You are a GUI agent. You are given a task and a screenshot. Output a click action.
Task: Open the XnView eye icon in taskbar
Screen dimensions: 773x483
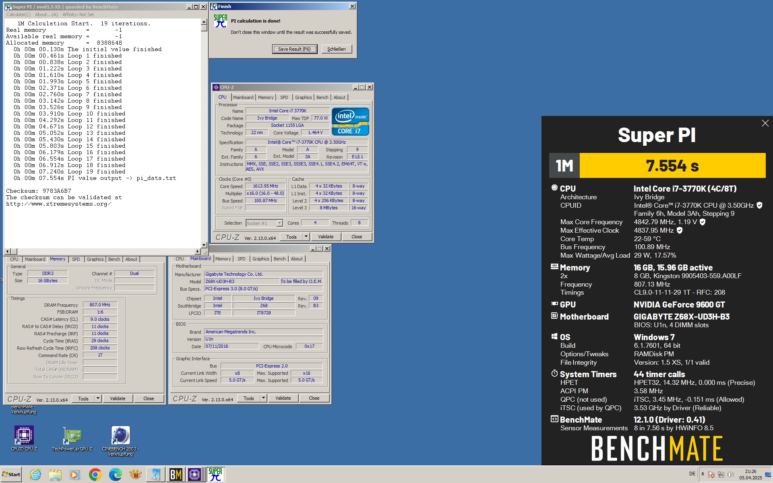point(135,475)
